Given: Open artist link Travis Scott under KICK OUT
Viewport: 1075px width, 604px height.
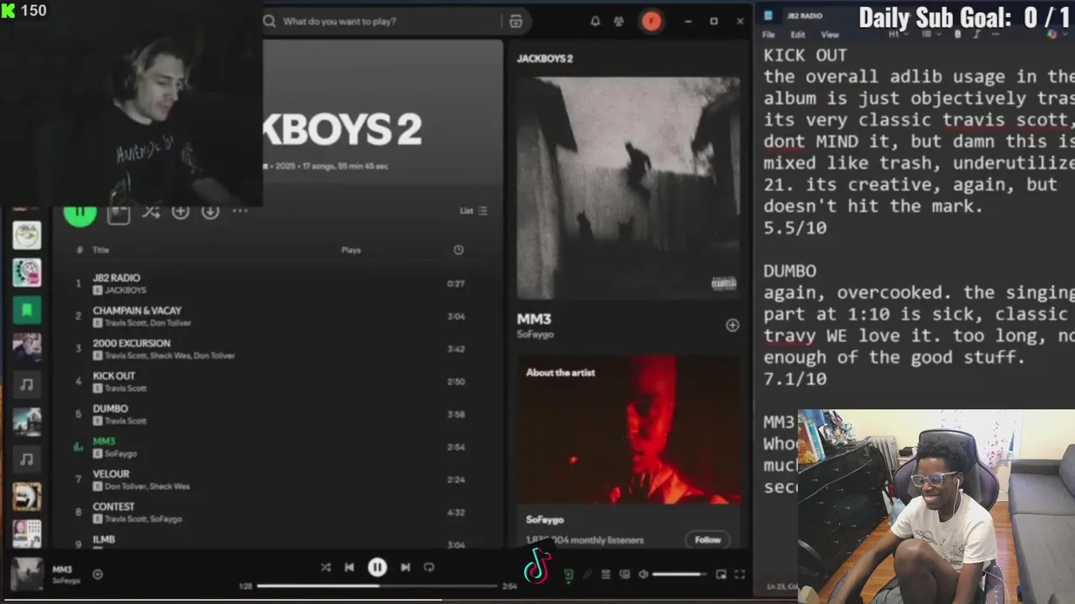Looking at the screenshot, I should [x=126, y=388].
